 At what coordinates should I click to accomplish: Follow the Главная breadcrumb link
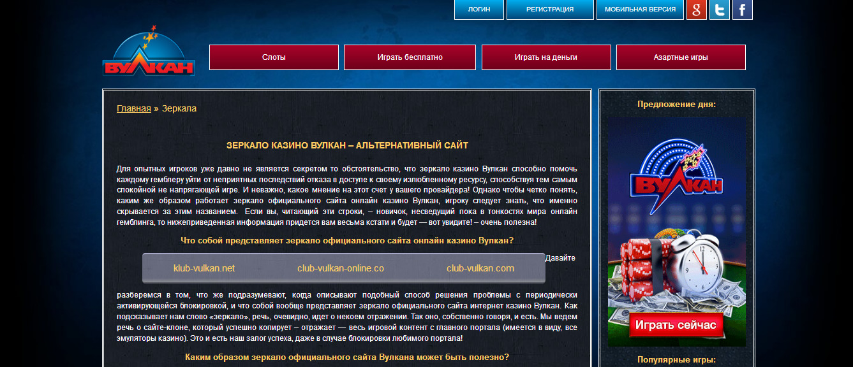click(134, 108)
